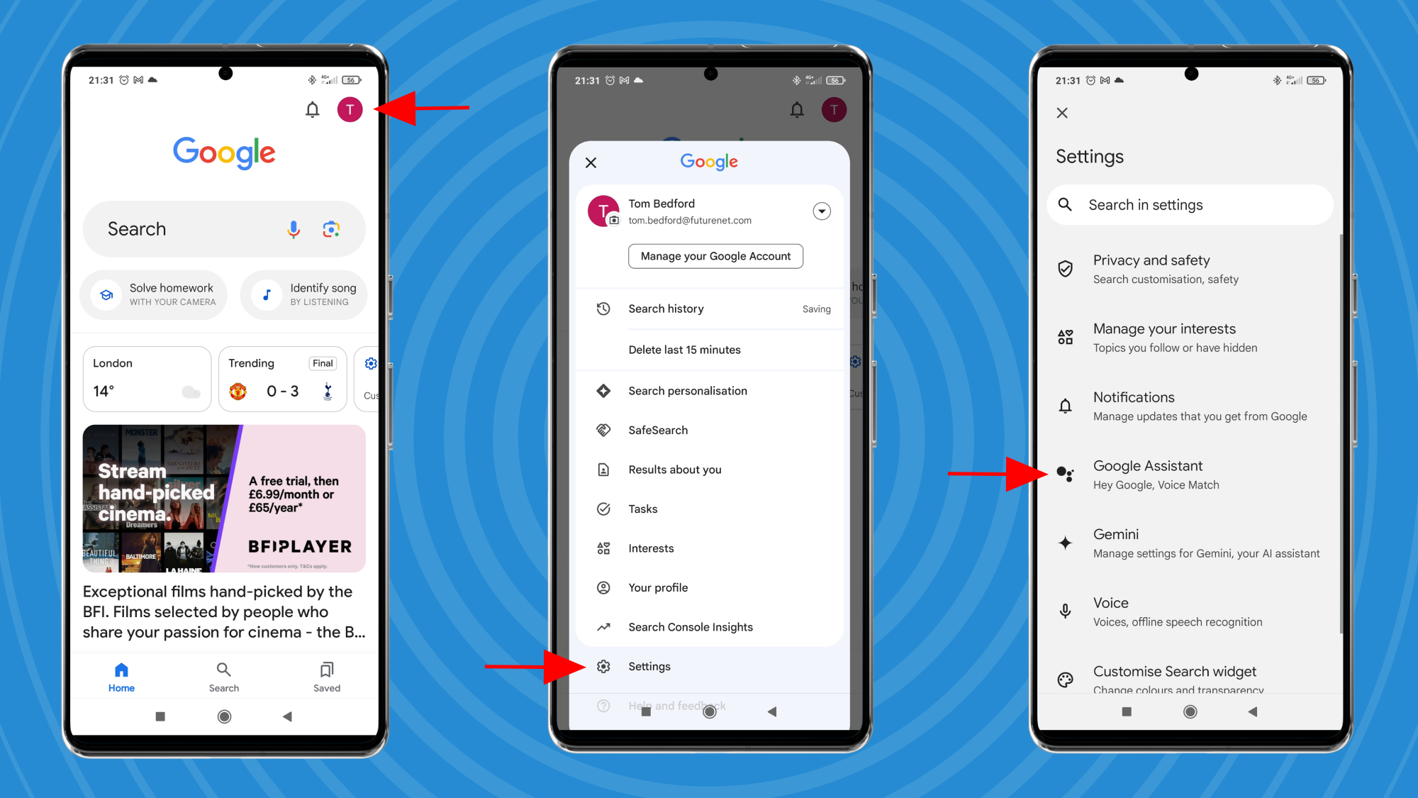Screen dimensions: 1418x798
Task: Open Settings from account menu
Action: click(x=647, y=665)
